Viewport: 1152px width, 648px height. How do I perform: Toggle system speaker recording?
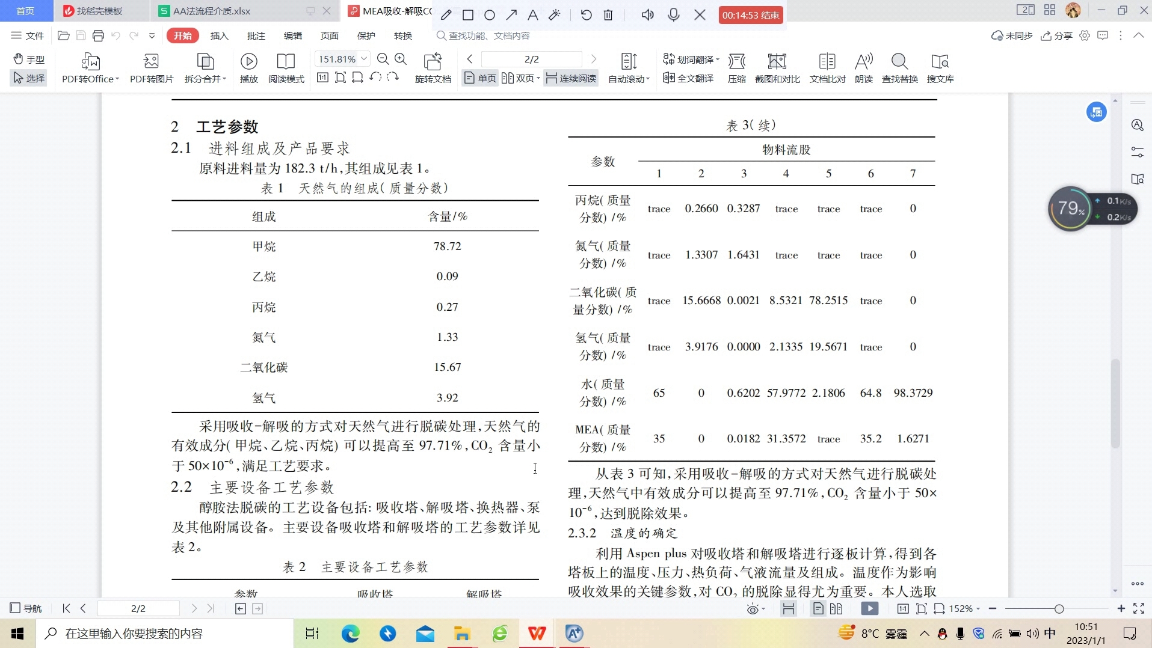tap(647, 15)
